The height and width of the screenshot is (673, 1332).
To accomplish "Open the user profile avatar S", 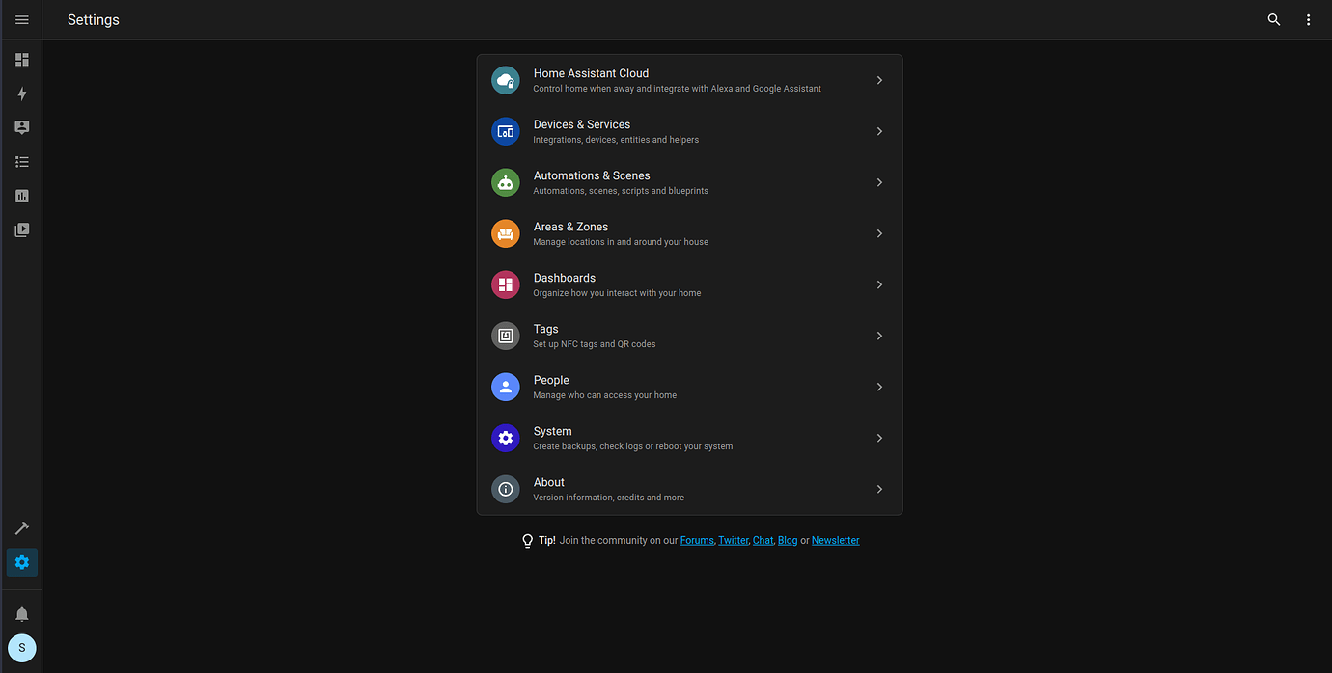I will click(x=22, y=648).
